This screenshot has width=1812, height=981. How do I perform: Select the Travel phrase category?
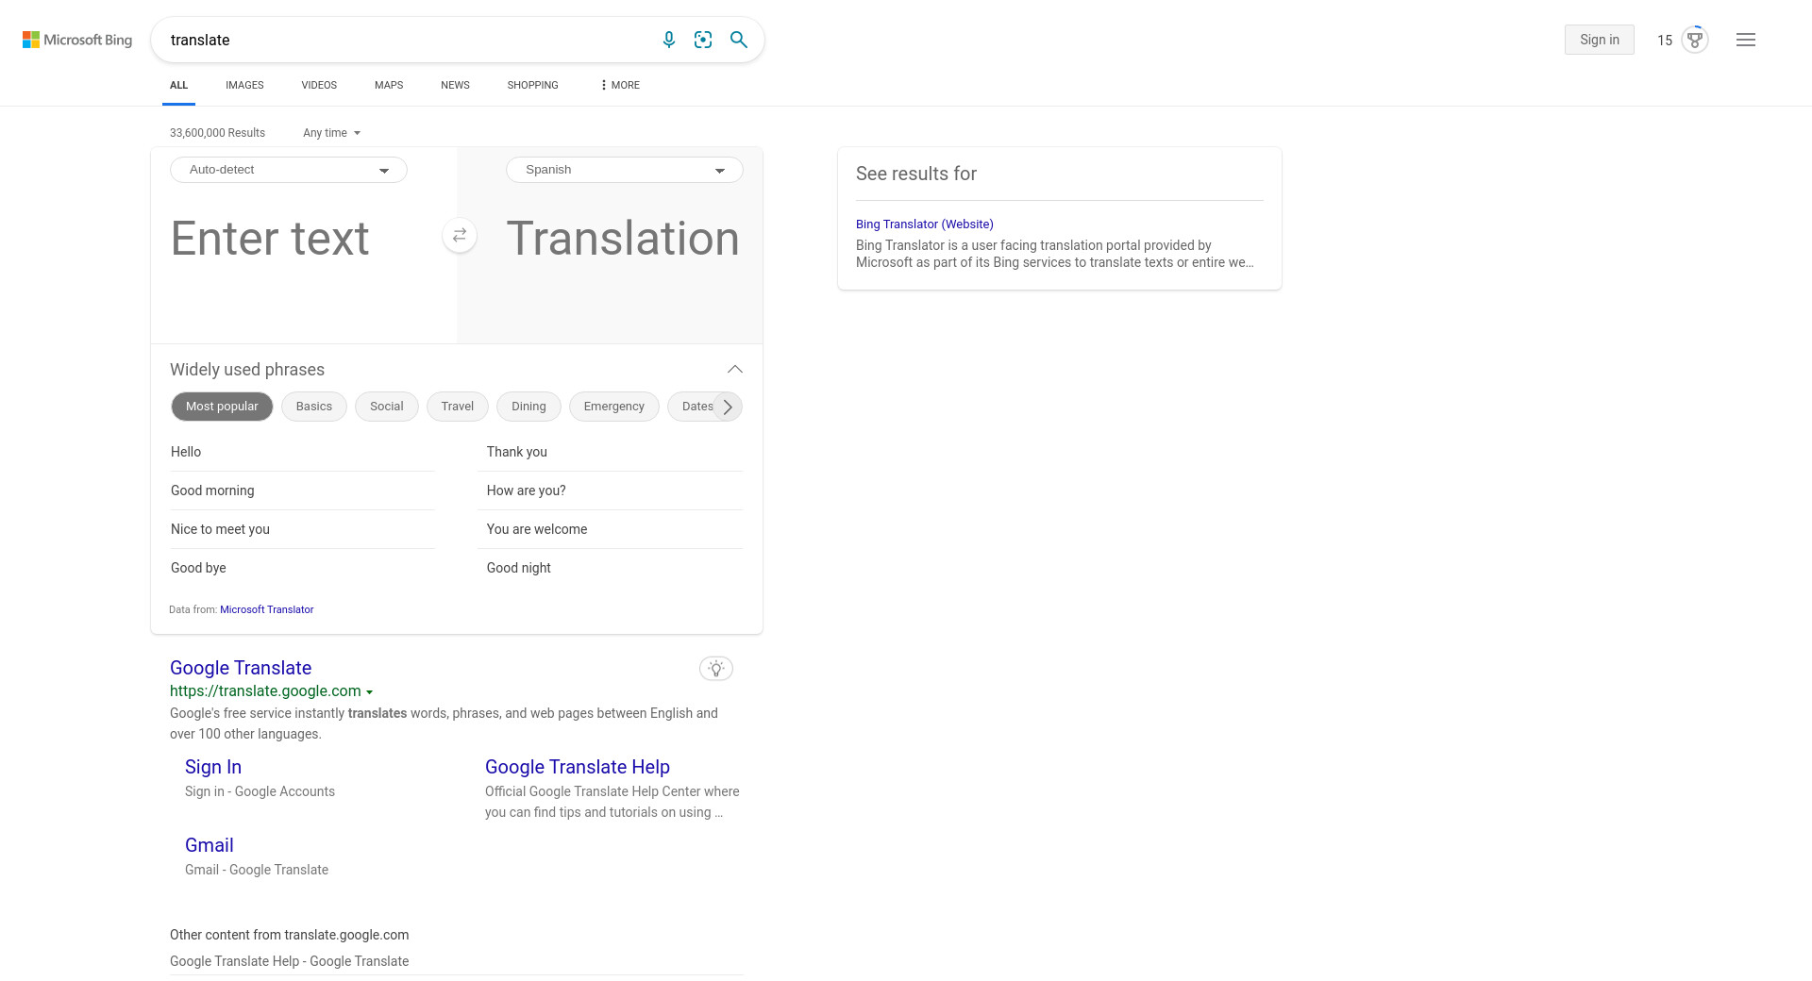[x=457, y=407]
